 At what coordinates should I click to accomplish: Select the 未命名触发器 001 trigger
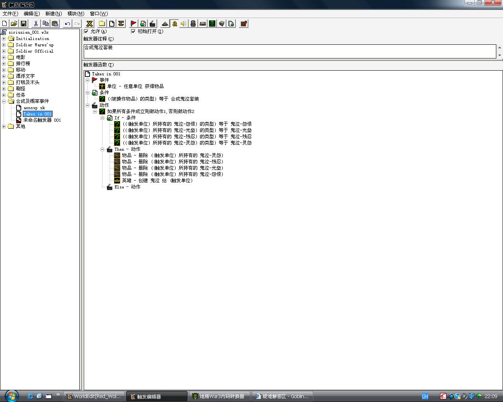(42, 120)
